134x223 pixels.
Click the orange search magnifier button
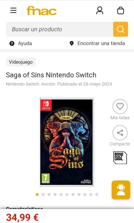[x=120, y=29]
